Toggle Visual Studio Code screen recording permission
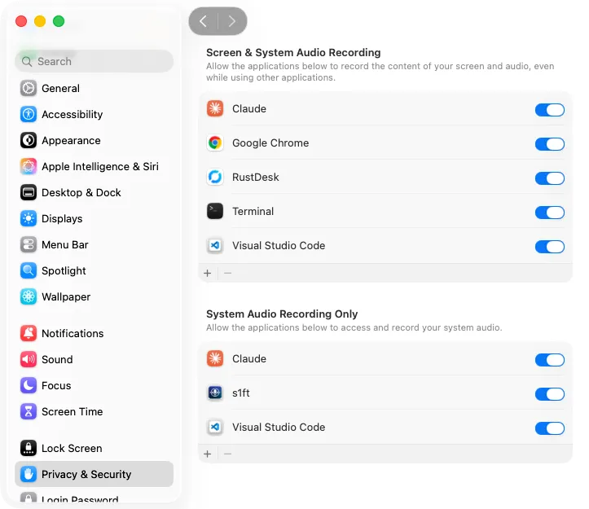Image resolution: width=589 pixels, height=509 pixels. [x=550, y=247]
